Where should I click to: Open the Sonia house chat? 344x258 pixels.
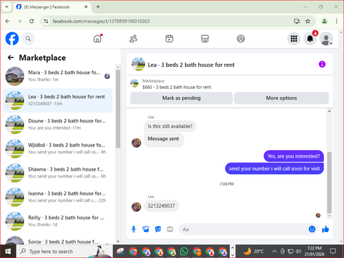click(58, 240)
